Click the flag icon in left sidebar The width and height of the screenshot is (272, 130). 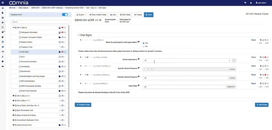[3, 66]
